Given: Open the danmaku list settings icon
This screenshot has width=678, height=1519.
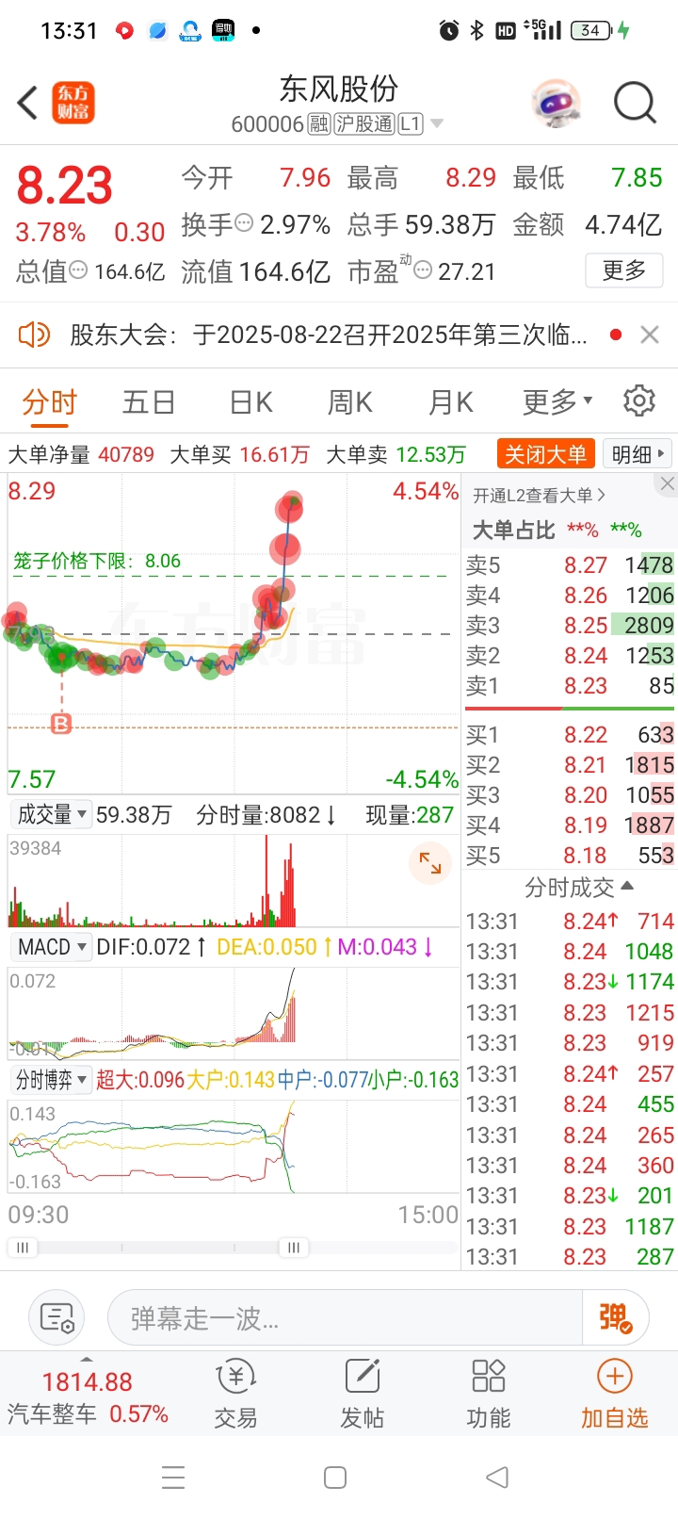Looking at the screenshot, I should 57,1317.
